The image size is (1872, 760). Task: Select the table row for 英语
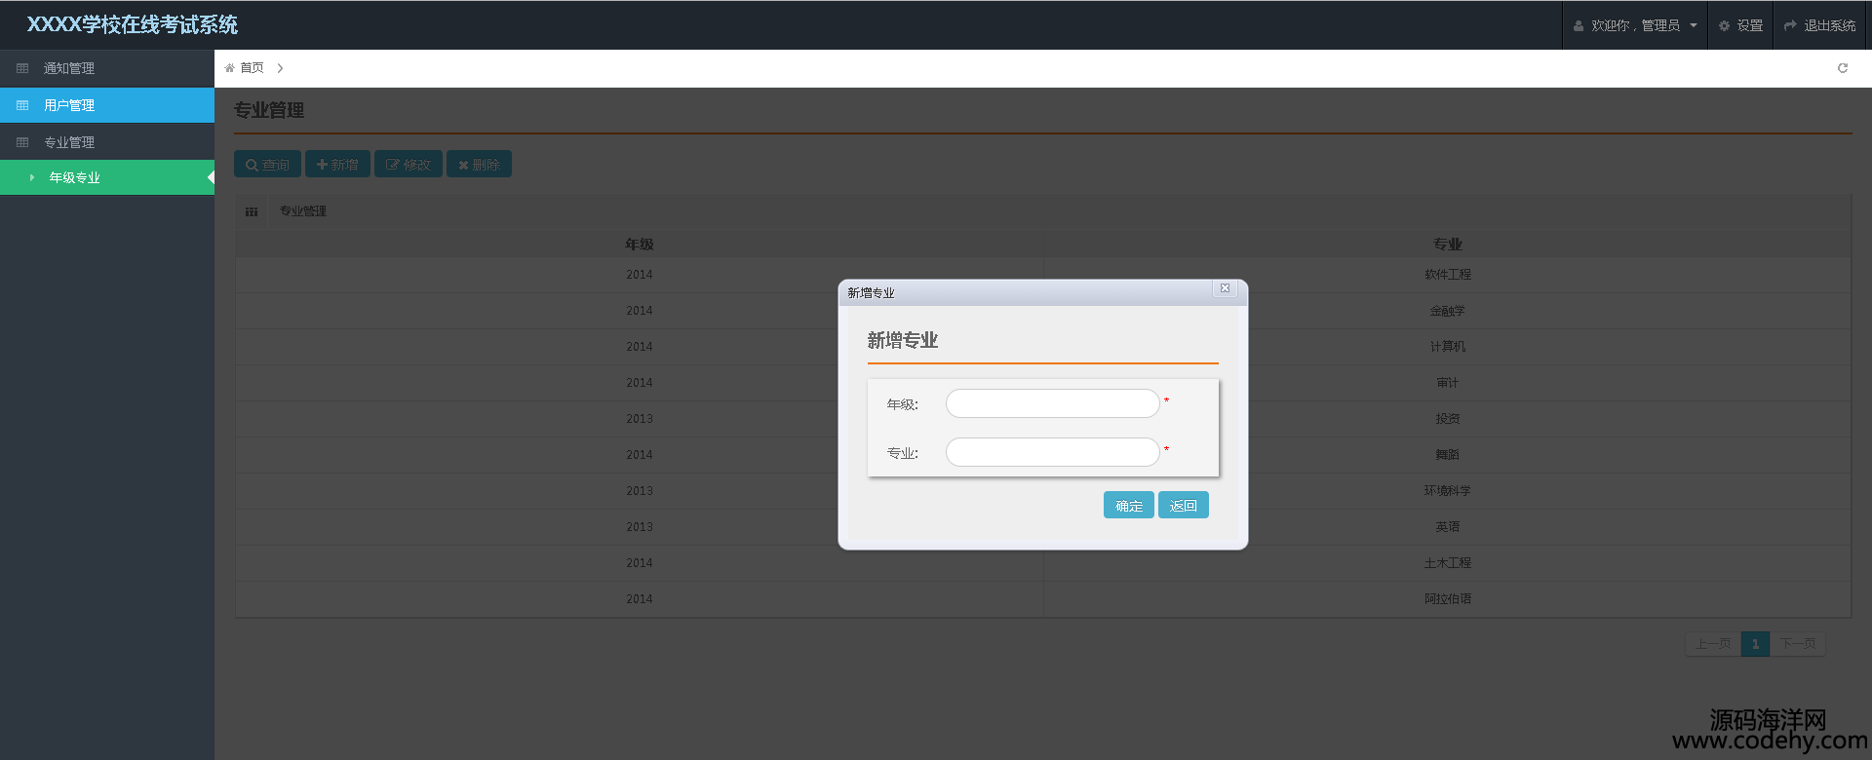(x=1043, y=527)
